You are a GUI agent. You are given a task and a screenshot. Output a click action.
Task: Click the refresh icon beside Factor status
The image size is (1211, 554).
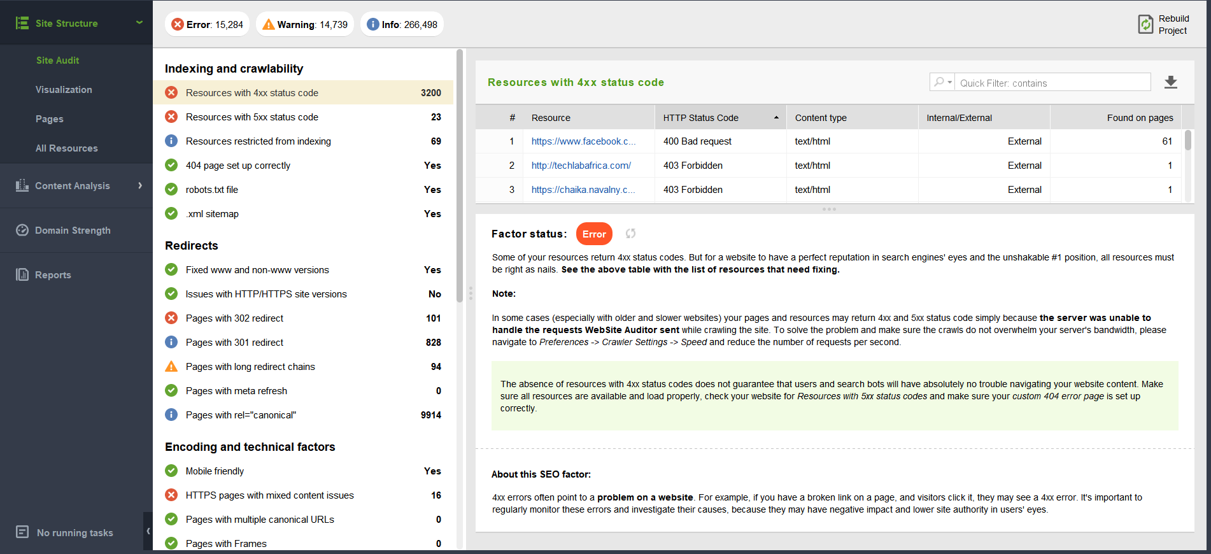[x=630, y=234]
